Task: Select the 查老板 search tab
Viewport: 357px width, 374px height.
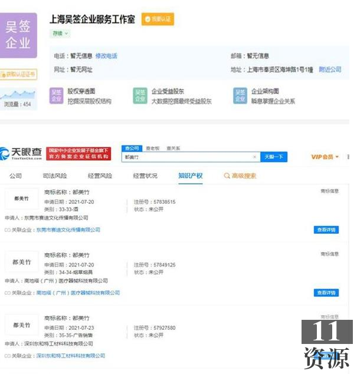Action: click(x=153, y=148)
